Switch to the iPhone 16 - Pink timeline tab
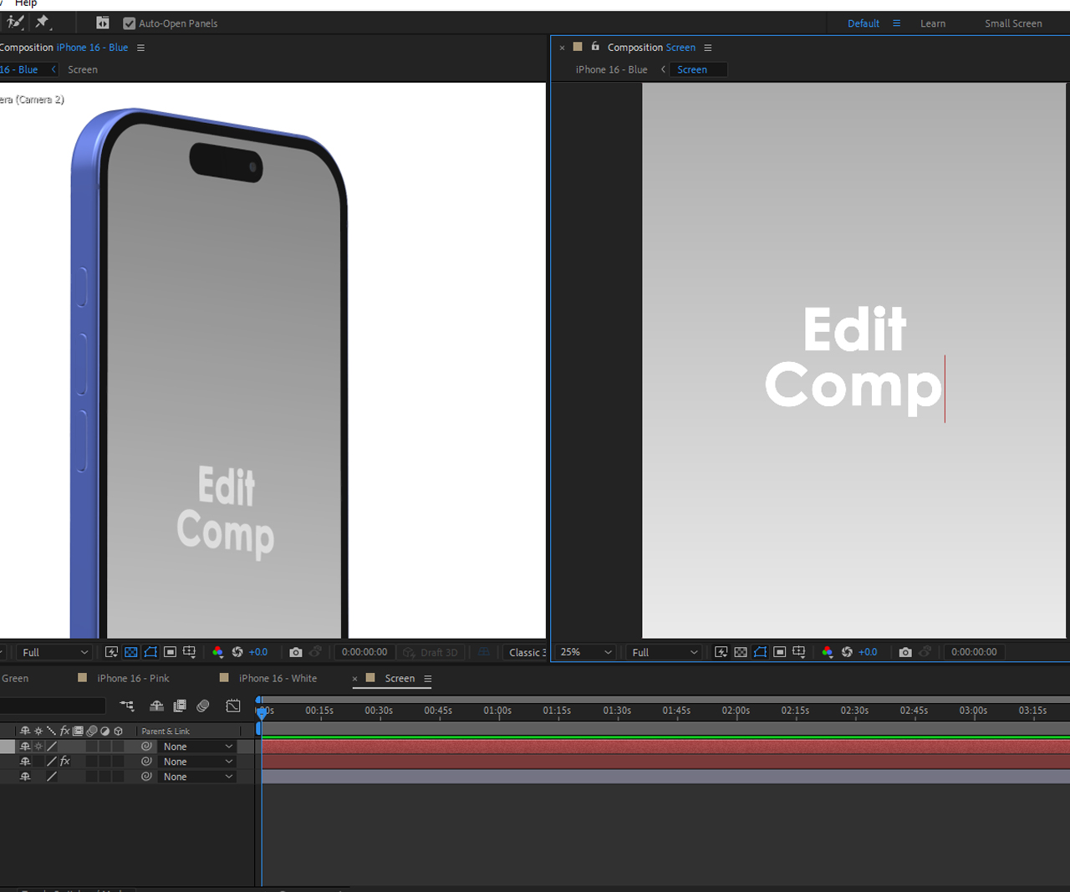This screenshot has width=1070, height=892. 131,678
